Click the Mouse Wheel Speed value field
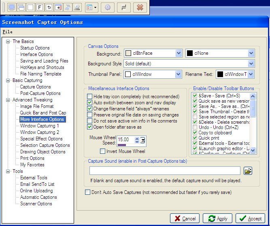Screen dimensions: 270x226 tap(126, 140)
